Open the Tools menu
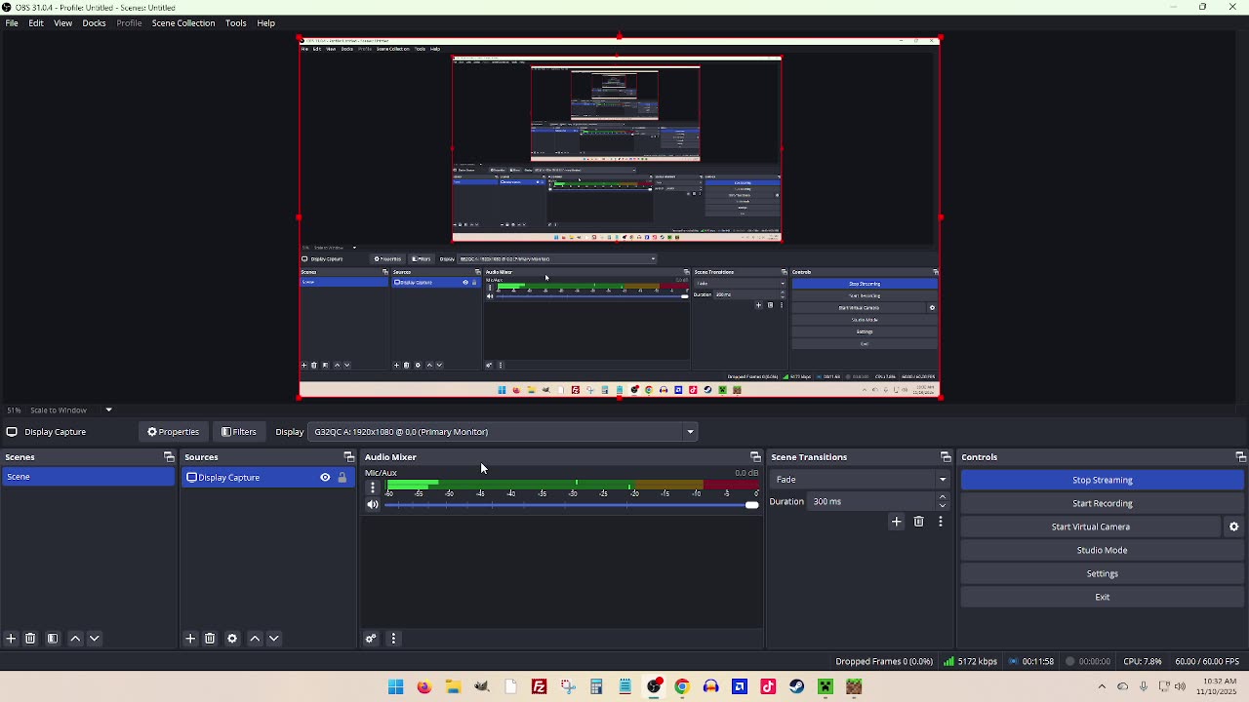 point(236,22)
